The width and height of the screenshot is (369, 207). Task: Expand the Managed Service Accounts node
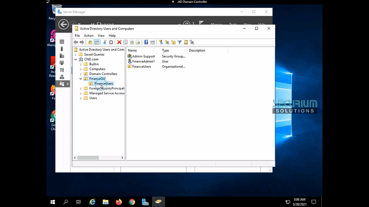click(x=81, y=93)
